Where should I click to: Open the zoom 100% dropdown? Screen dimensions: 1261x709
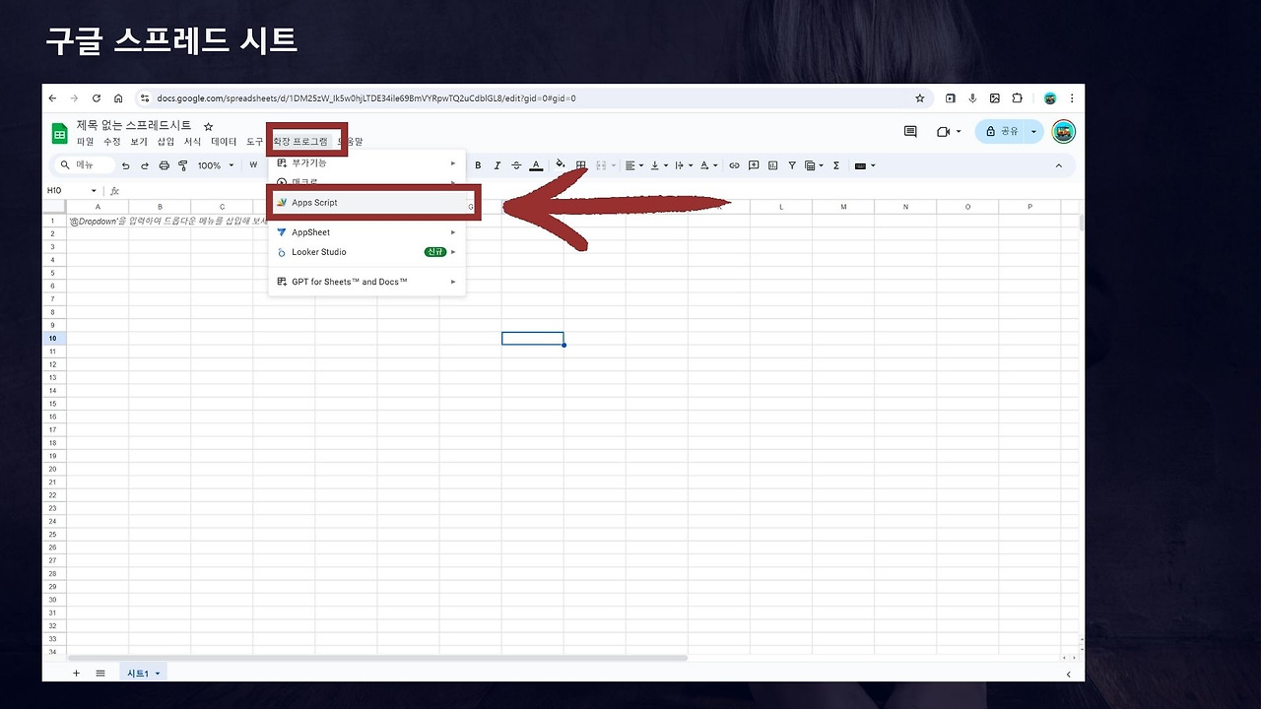(216, 165)
